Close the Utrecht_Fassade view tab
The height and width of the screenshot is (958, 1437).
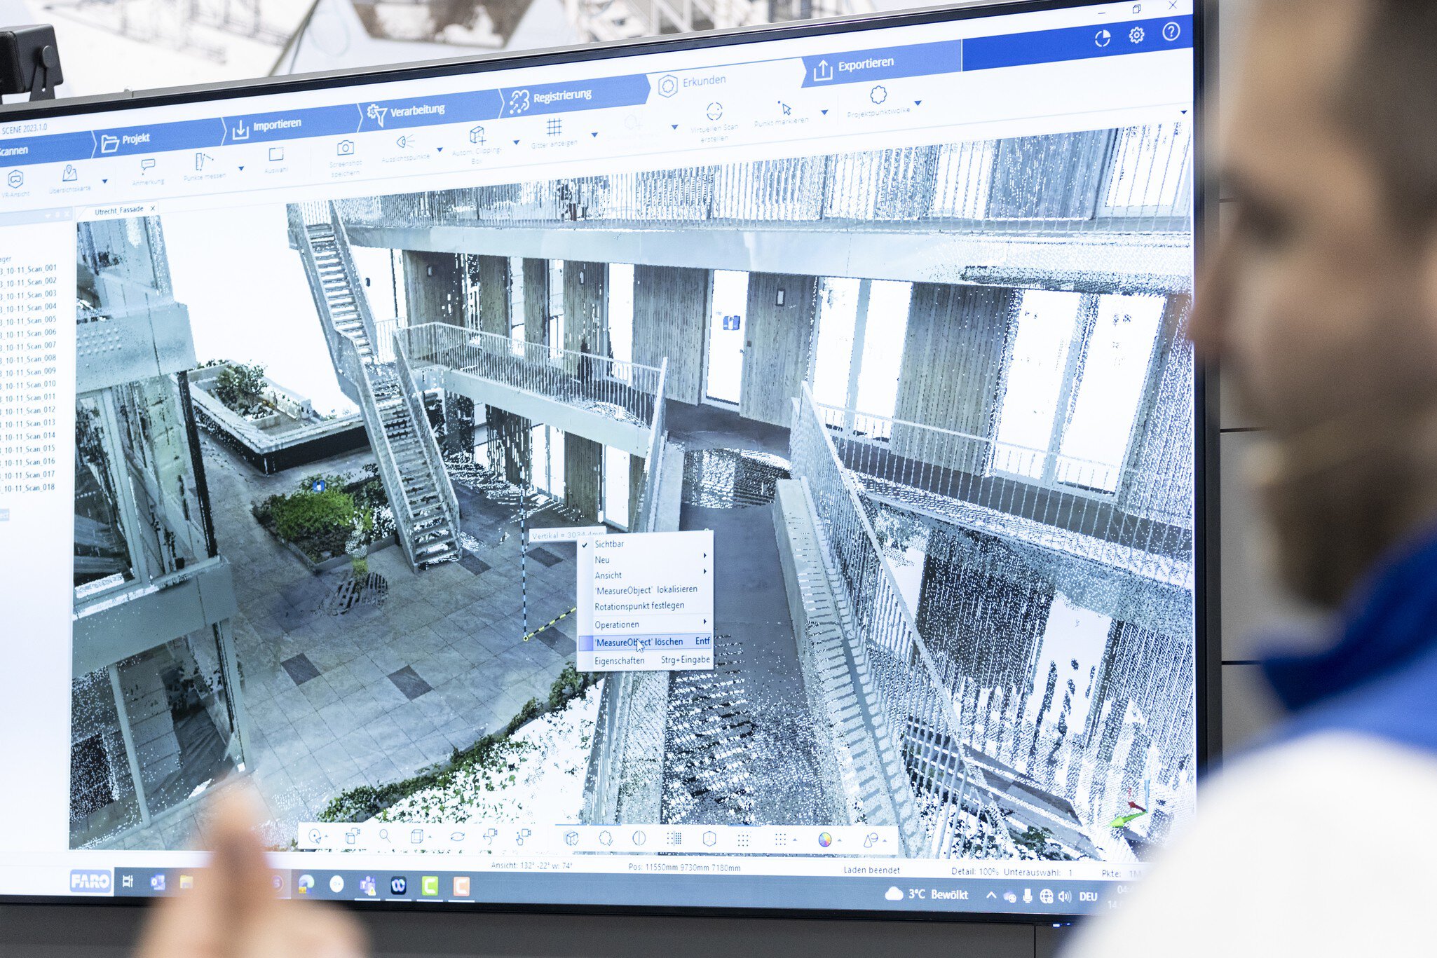pyautogui.click(x=153, y=208)
